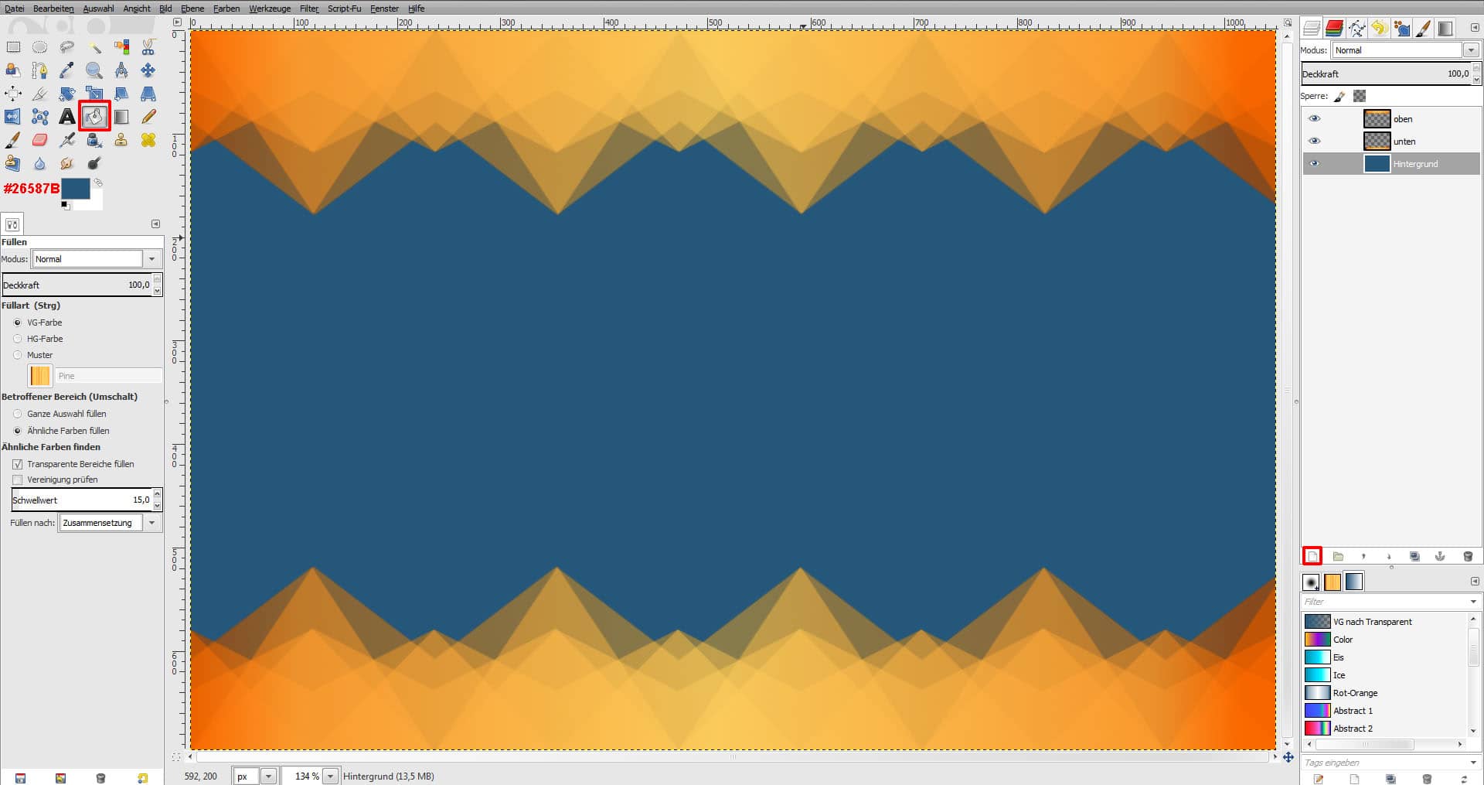Activate the Zoom magnifier tool
This screenshot has width=1484, height=785.
pyautogui.click(x=94, y=71)
